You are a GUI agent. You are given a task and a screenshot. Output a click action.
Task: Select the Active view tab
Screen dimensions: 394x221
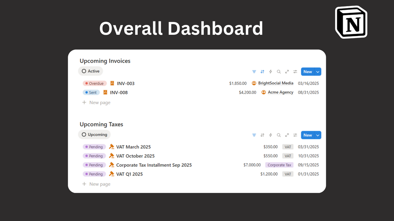[91, 71]
